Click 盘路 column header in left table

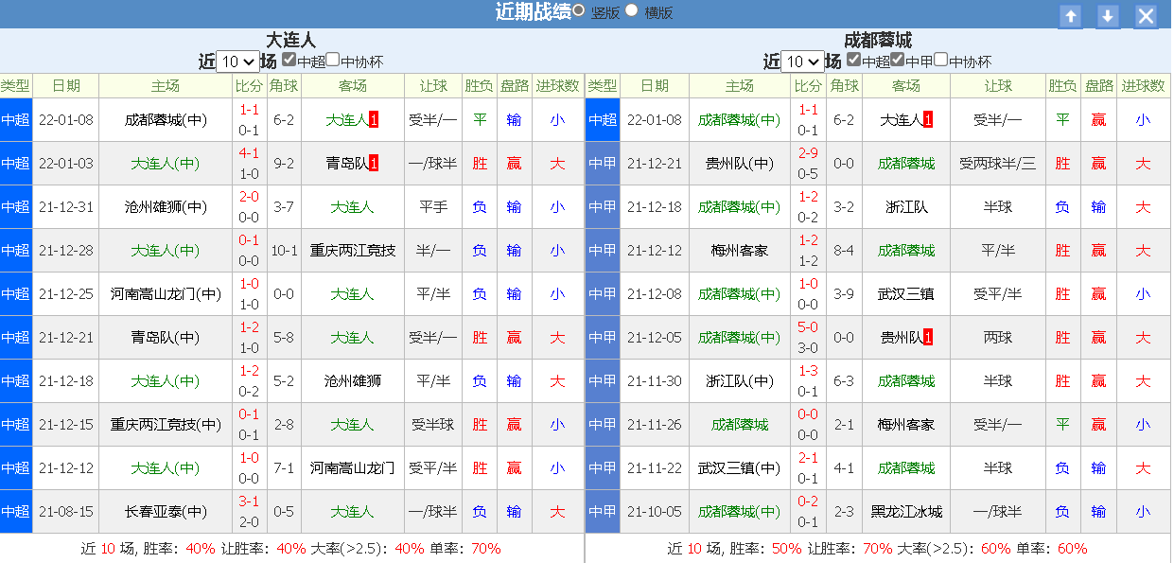514,86
